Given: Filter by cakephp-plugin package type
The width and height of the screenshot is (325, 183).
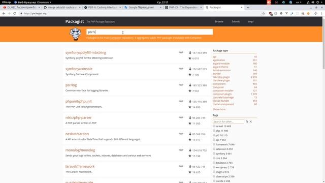Looking at the screenshot, I should click(x=221, y=77).
